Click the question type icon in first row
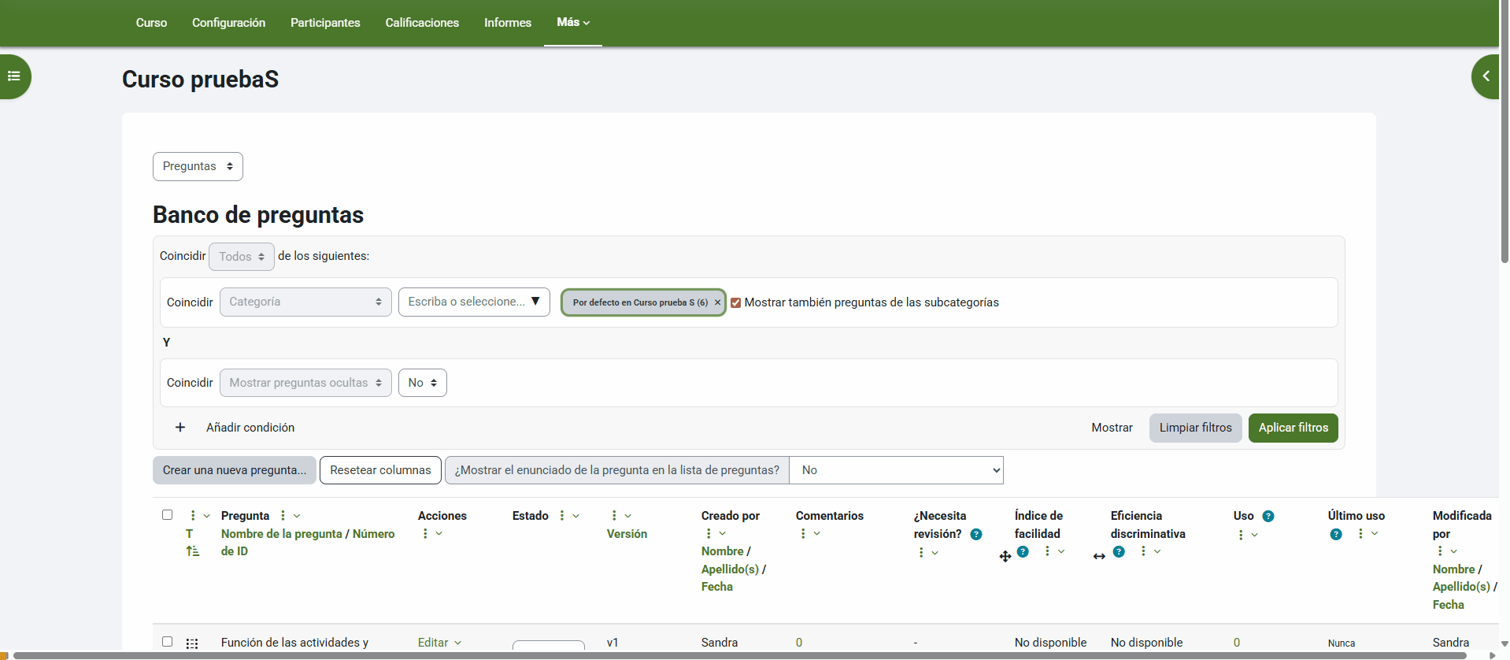The width and height of the screenshot is (1510, 660). coord(192,643)
